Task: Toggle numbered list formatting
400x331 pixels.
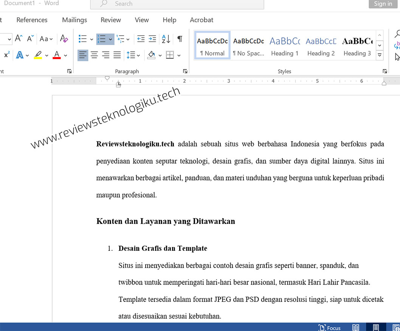Action: point(101,39)
